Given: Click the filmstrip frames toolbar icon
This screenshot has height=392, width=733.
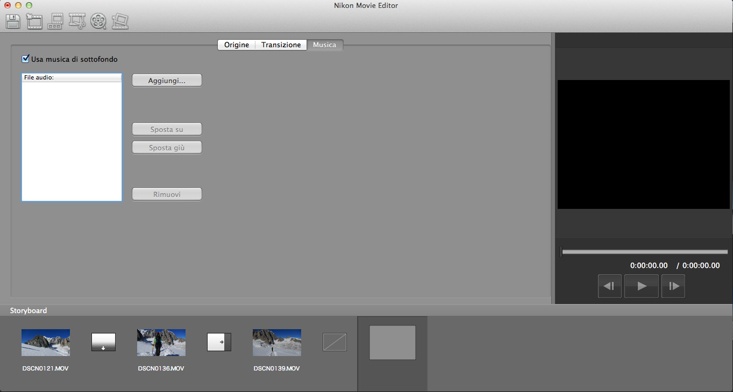Looking at the screenshot, I should tap(55, 21).
